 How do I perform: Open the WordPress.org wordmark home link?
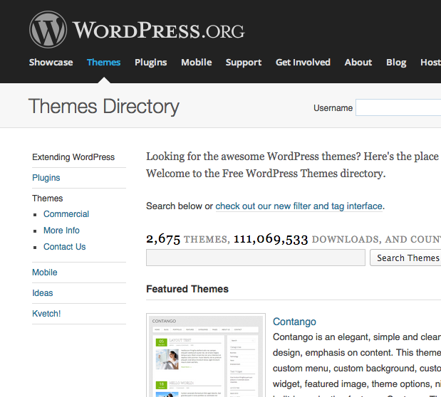[158, 31]
